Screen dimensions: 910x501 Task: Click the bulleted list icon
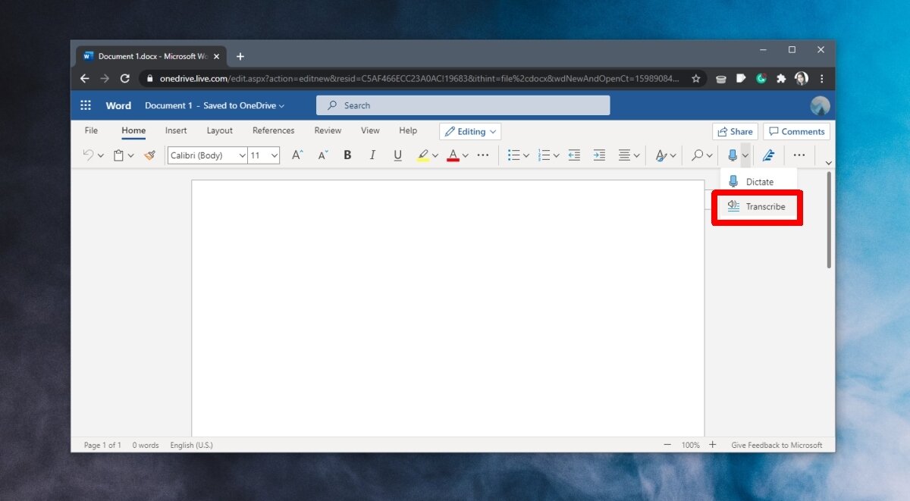pos(514,155)
